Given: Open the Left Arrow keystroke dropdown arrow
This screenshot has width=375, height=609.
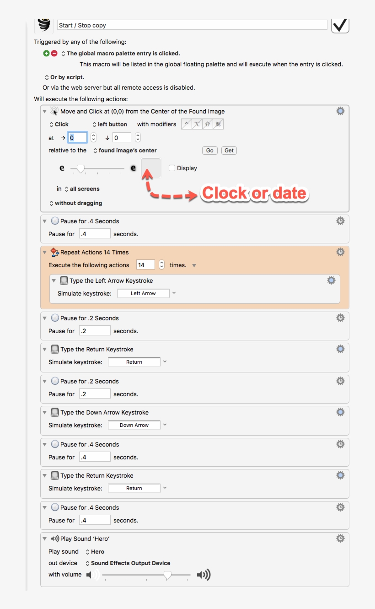Looking at the screenshot, I should 174,293.
